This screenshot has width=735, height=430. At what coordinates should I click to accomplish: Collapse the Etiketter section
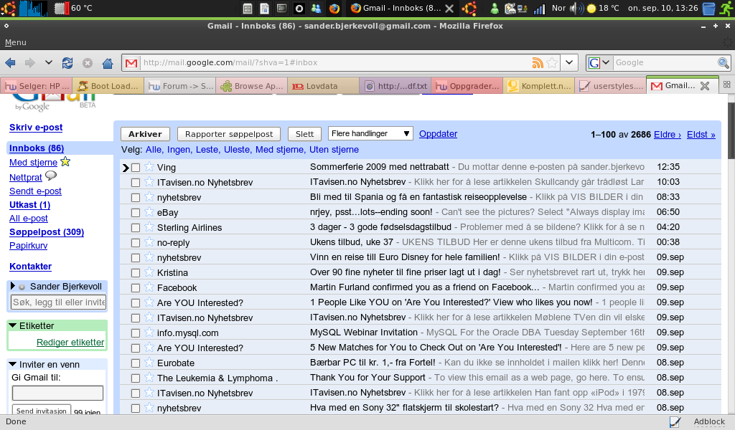tap(13, 325)
